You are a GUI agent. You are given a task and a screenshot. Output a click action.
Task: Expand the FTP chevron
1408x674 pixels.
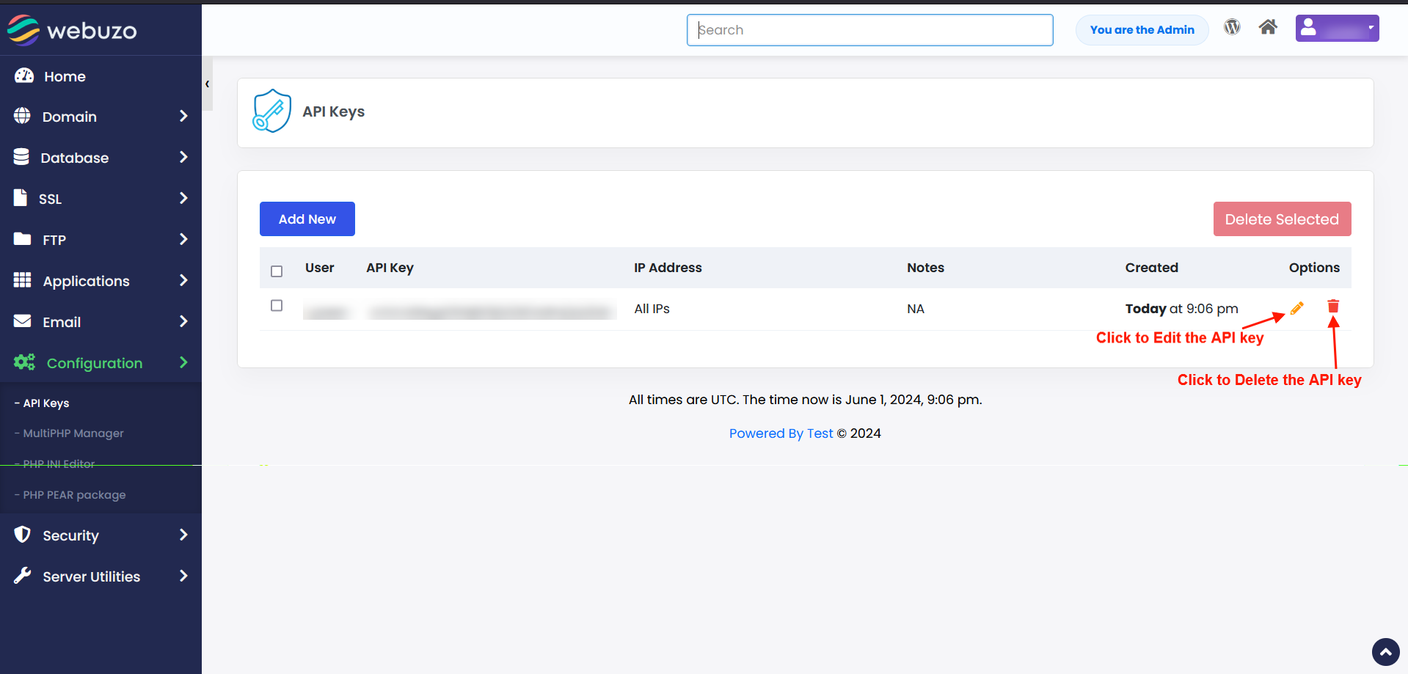(x=183, y=239)
